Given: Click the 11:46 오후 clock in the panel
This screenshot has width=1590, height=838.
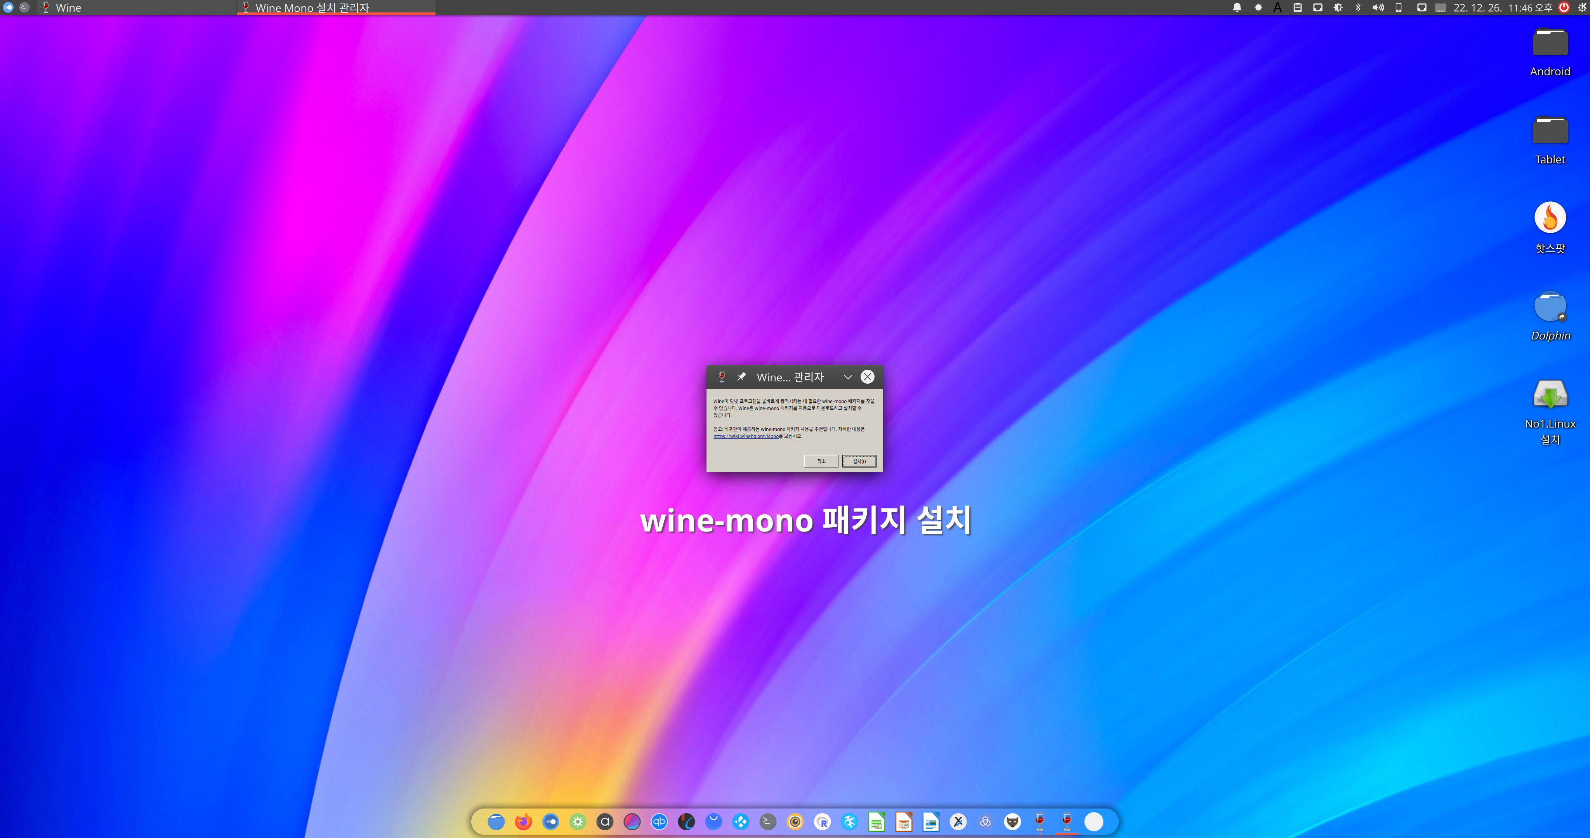Looking at the screenshot, I should click(1529, 7).
